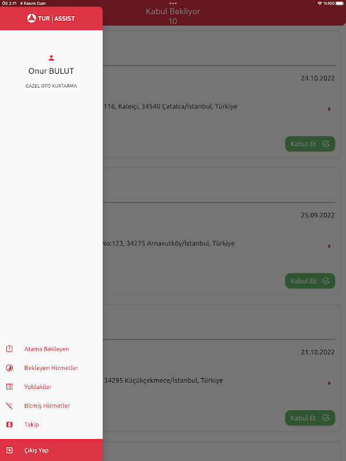This screenshot has height=461, width=346.
Task: Select Yoldakiler in the side menu
Action: click(38, 387)
